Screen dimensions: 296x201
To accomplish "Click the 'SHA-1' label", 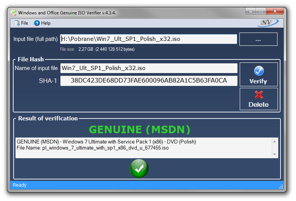I will click(48, 81).
